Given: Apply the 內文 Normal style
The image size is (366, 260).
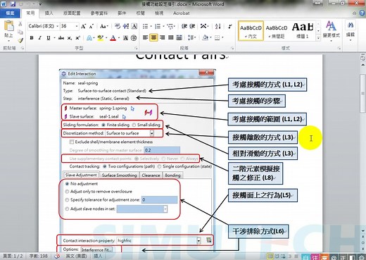Looking at the screenshot, I should click(x=251, y=31).
